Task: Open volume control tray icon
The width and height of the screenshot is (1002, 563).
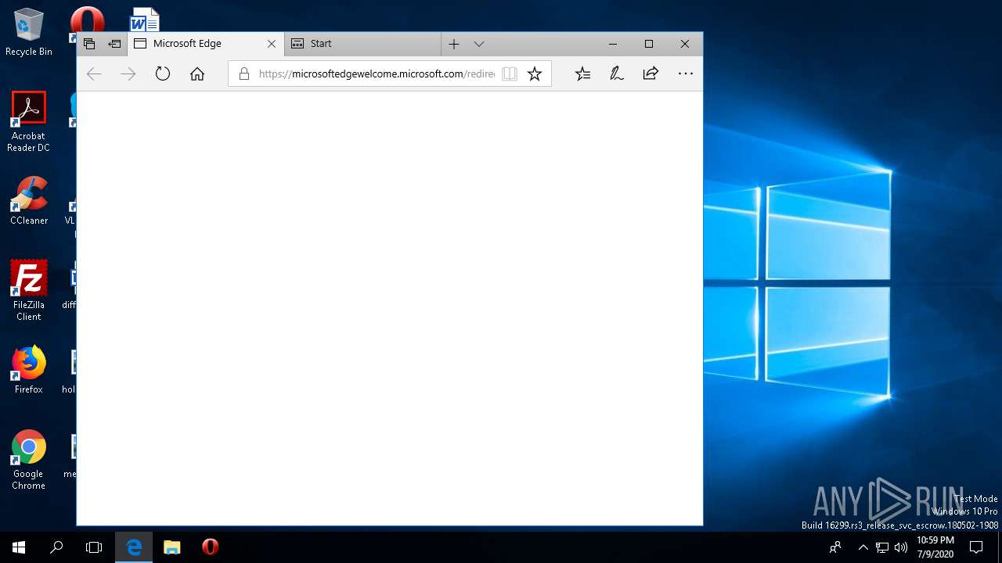Action: (901, 547)
